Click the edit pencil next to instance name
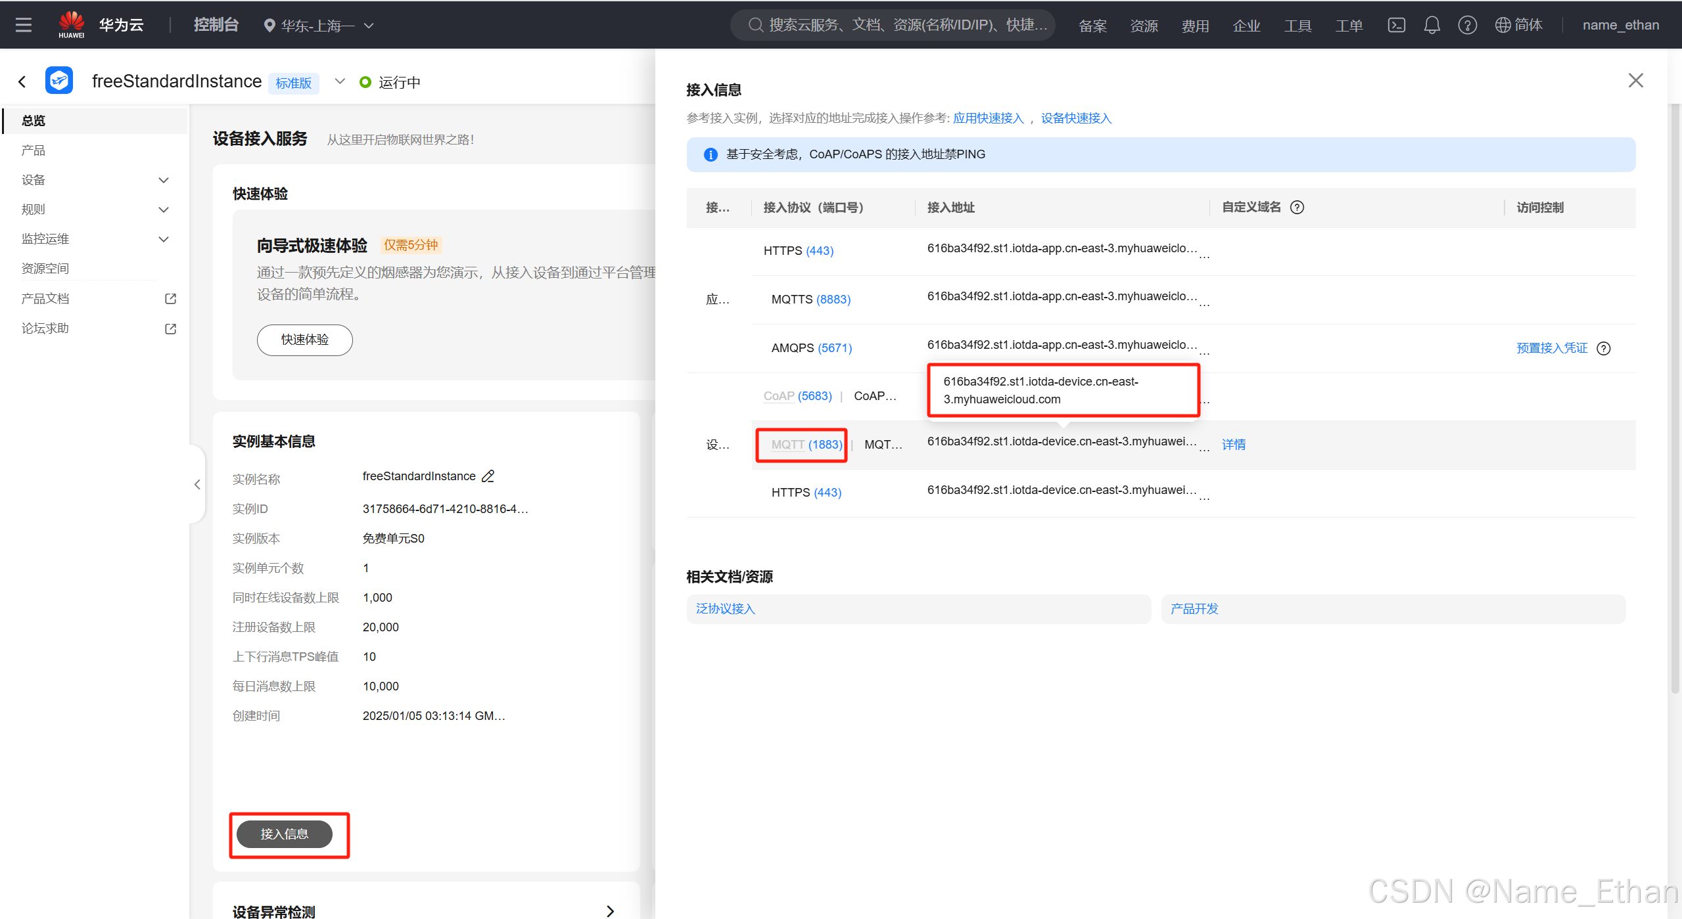 coord(488,476)
